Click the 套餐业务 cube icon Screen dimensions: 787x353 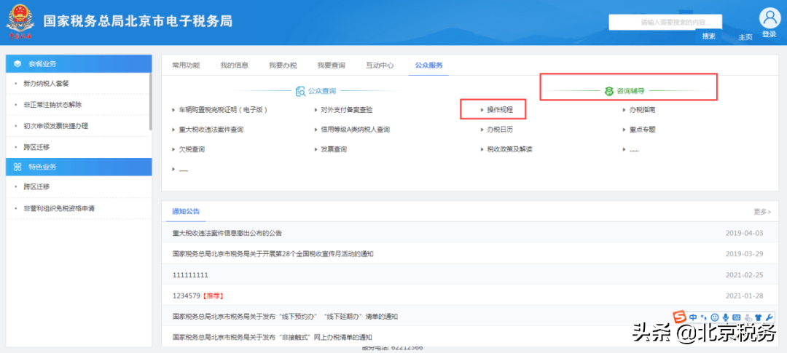tap(17, 63)
